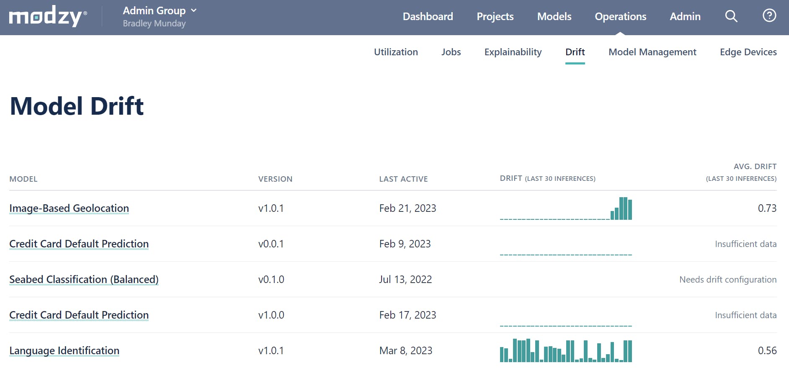This screenshot has width=789, height=368.
Task: Open the Seabed Classification (Balanced) link
Action: click(x=84, y=279)
